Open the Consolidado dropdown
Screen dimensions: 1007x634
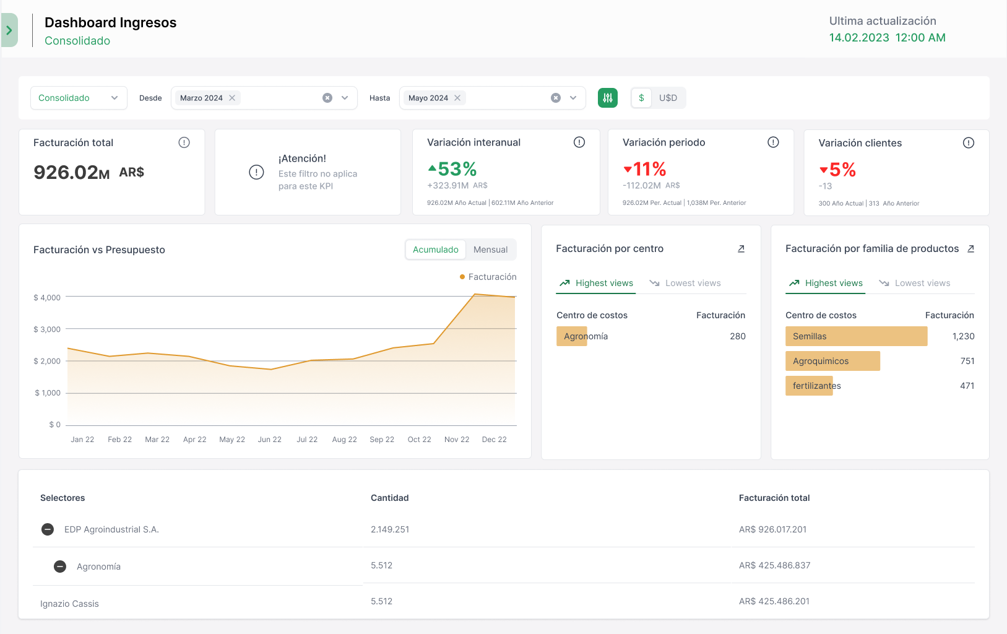[79, 98]
